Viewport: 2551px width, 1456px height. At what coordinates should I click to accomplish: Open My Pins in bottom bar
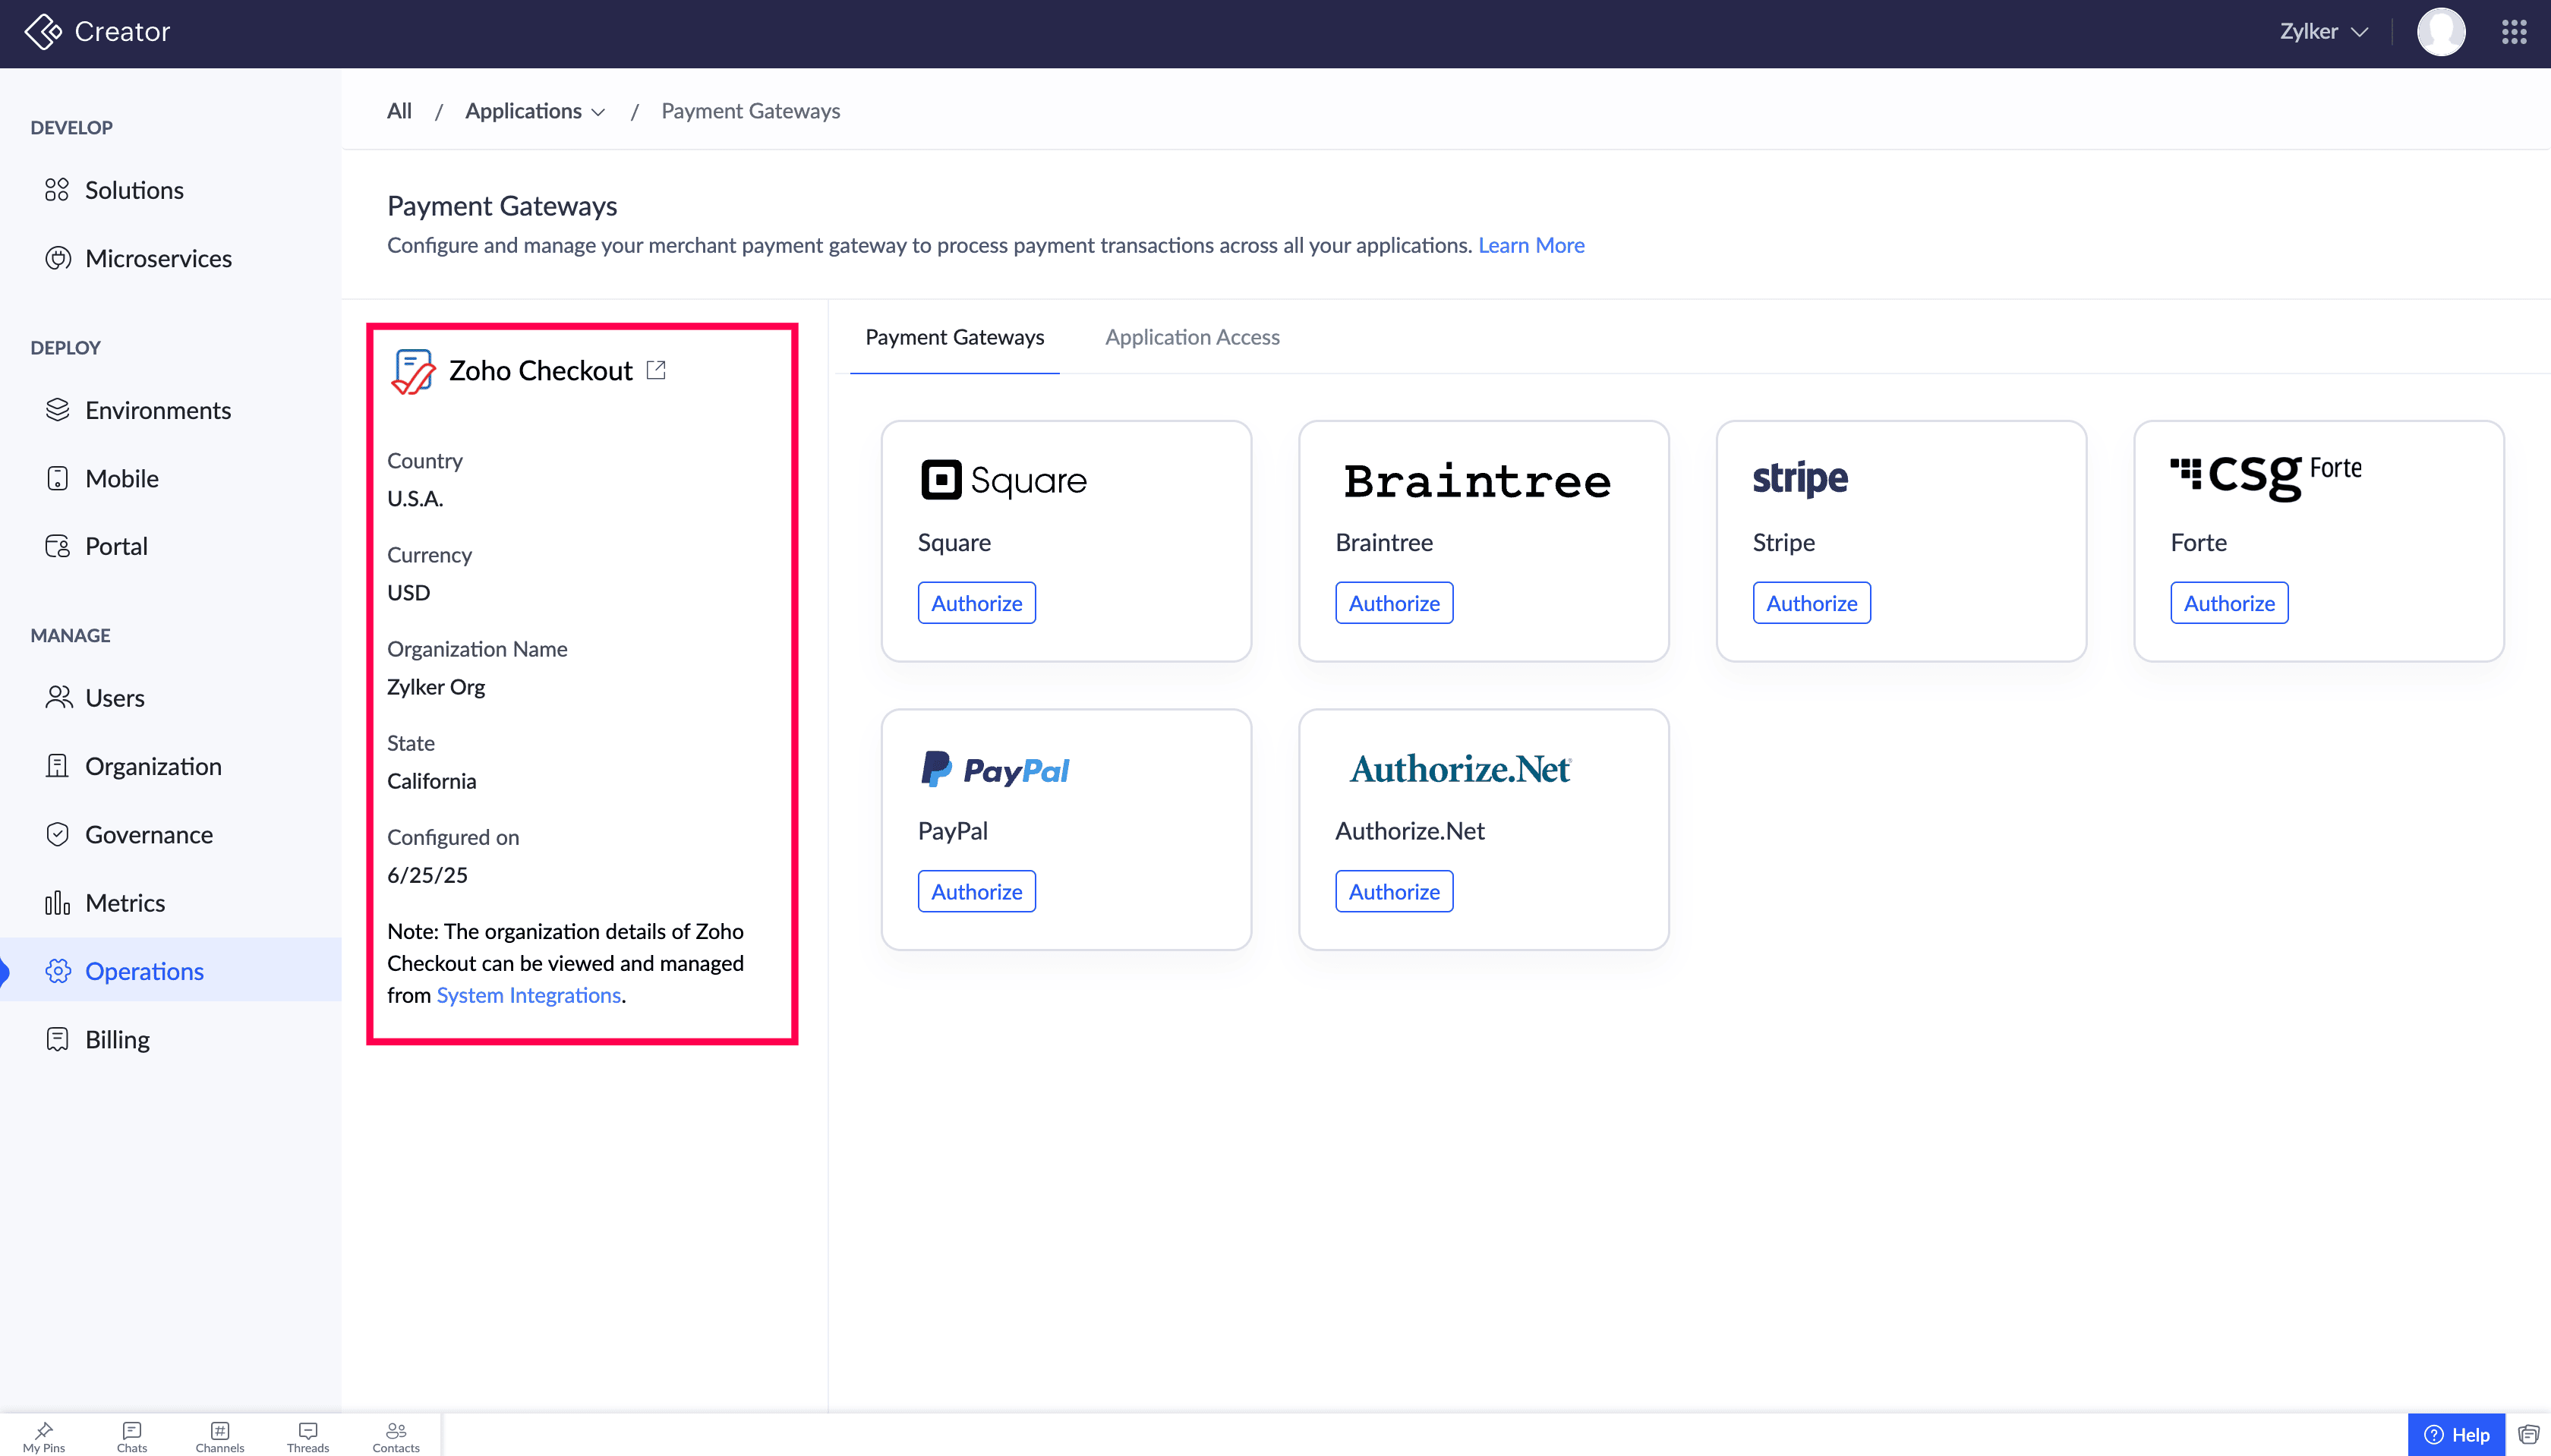coord(44,1436)
